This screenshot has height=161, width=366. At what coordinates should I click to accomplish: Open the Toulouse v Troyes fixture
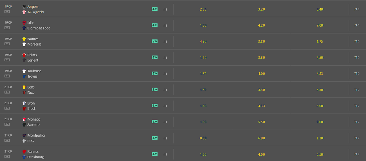click(34, 74)
